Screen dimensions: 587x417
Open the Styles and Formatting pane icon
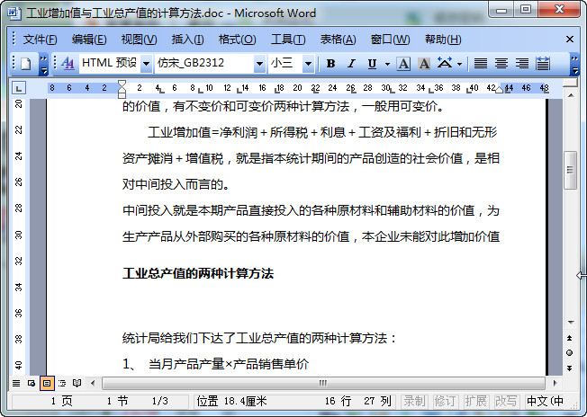pyautogui.click(x=68, y=64)
